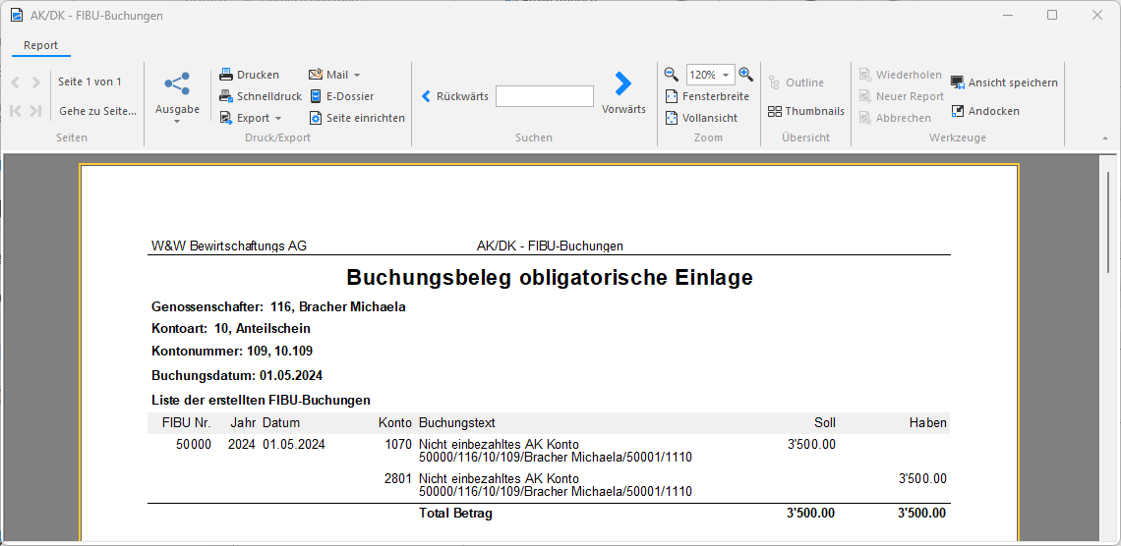Click the Haben column header
Viewport: 1121px width, 546px height.
[928, 423]
